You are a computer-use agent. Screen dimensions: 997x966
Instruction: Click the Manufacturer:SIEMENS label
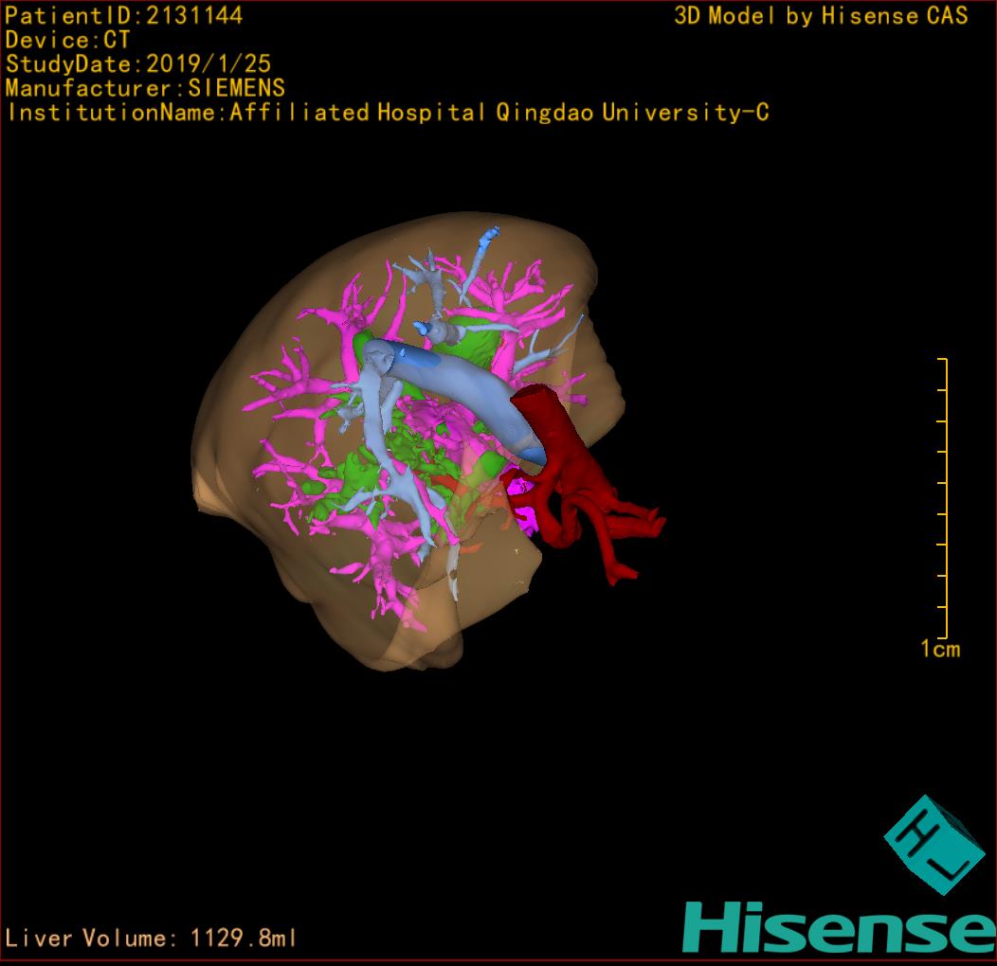[145, 88]
